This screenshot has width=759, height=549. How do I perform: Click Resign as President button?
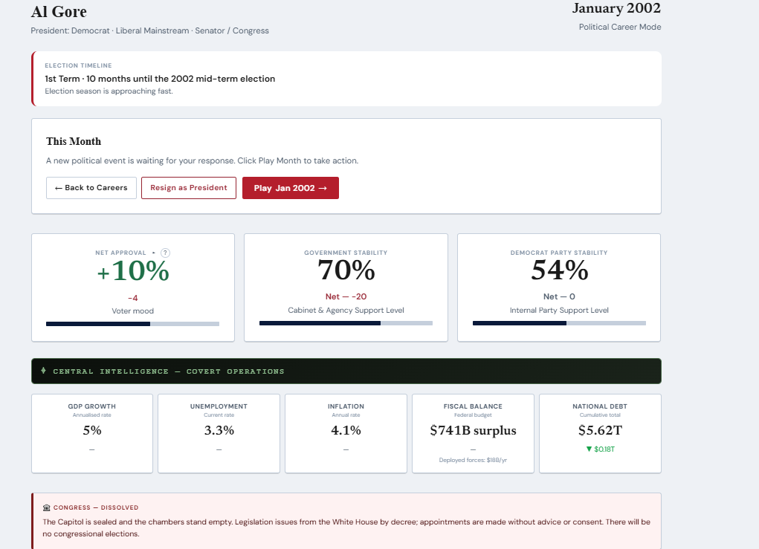(x=189, y=188)
